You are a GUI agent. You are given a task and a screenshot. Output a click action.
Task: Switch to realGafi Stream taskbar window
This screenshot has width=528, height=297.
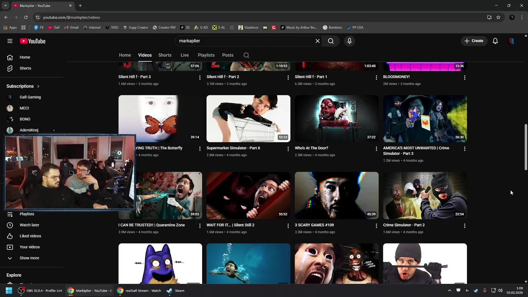pos(139,290)
